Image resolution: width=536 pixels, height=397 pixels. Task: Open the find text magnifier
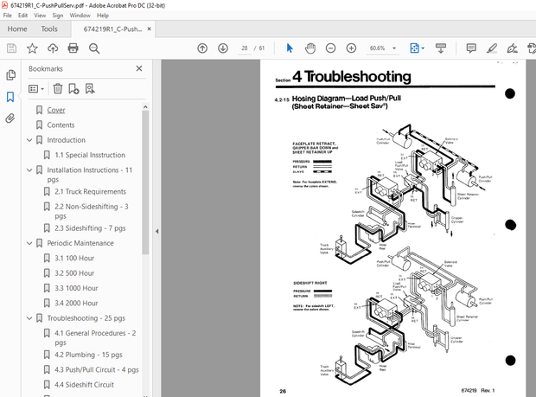94,48
